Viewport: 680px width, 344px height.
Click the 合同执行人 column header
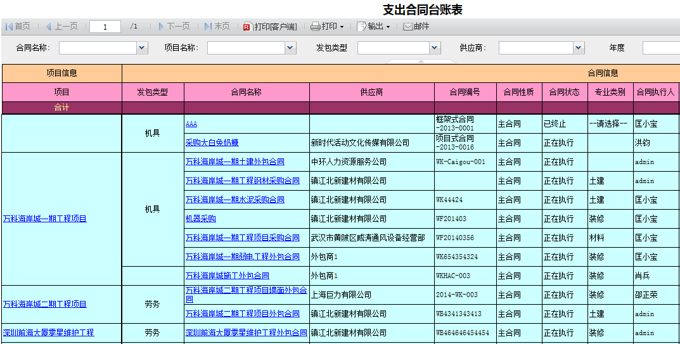tap(657, 92)
